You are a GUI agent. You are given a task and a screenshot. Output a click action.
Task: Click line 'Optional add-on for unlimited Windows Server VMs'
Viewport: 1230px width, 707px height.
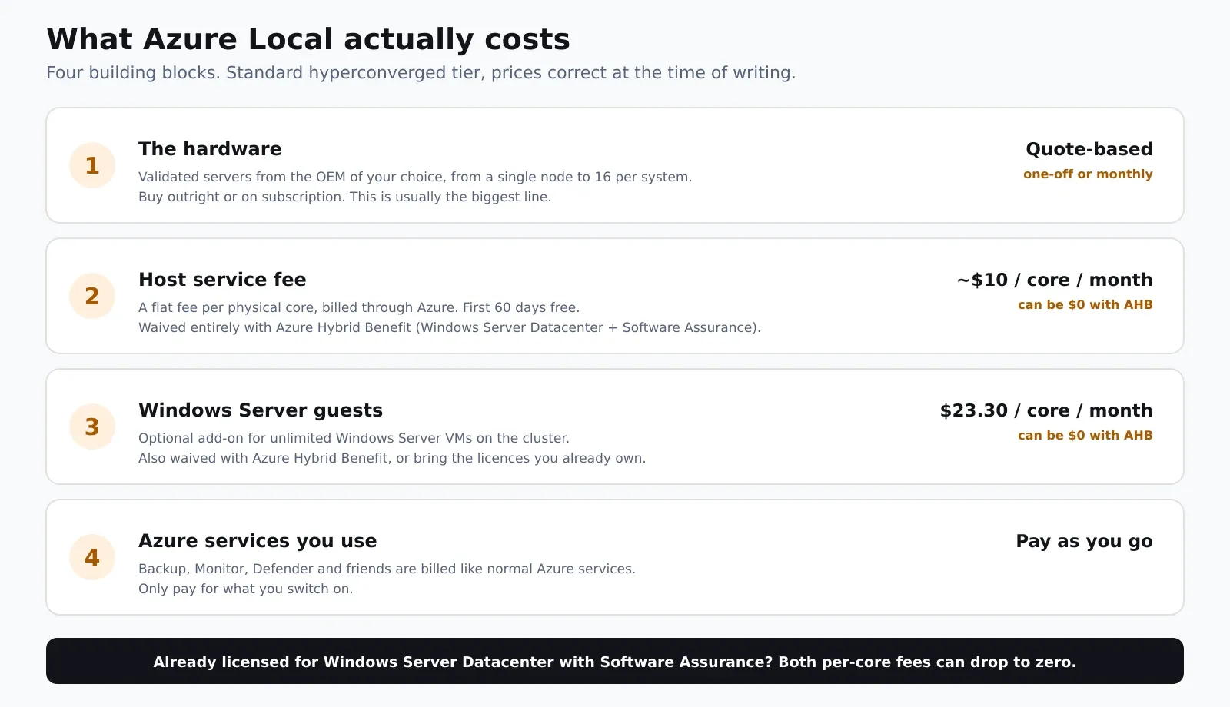click(x=354, y=438)
